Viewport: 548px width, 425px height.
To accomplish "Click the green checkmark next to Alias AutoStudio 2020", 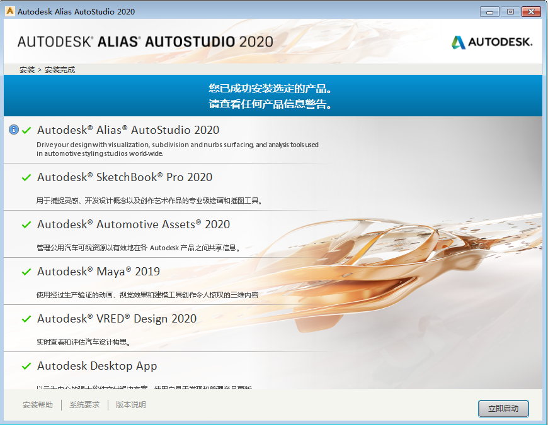I will pos(26,130).
